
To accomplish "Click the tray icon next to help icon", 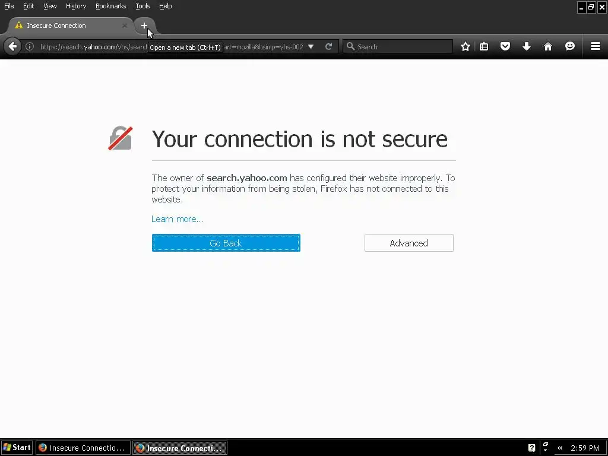I will 545,447.
